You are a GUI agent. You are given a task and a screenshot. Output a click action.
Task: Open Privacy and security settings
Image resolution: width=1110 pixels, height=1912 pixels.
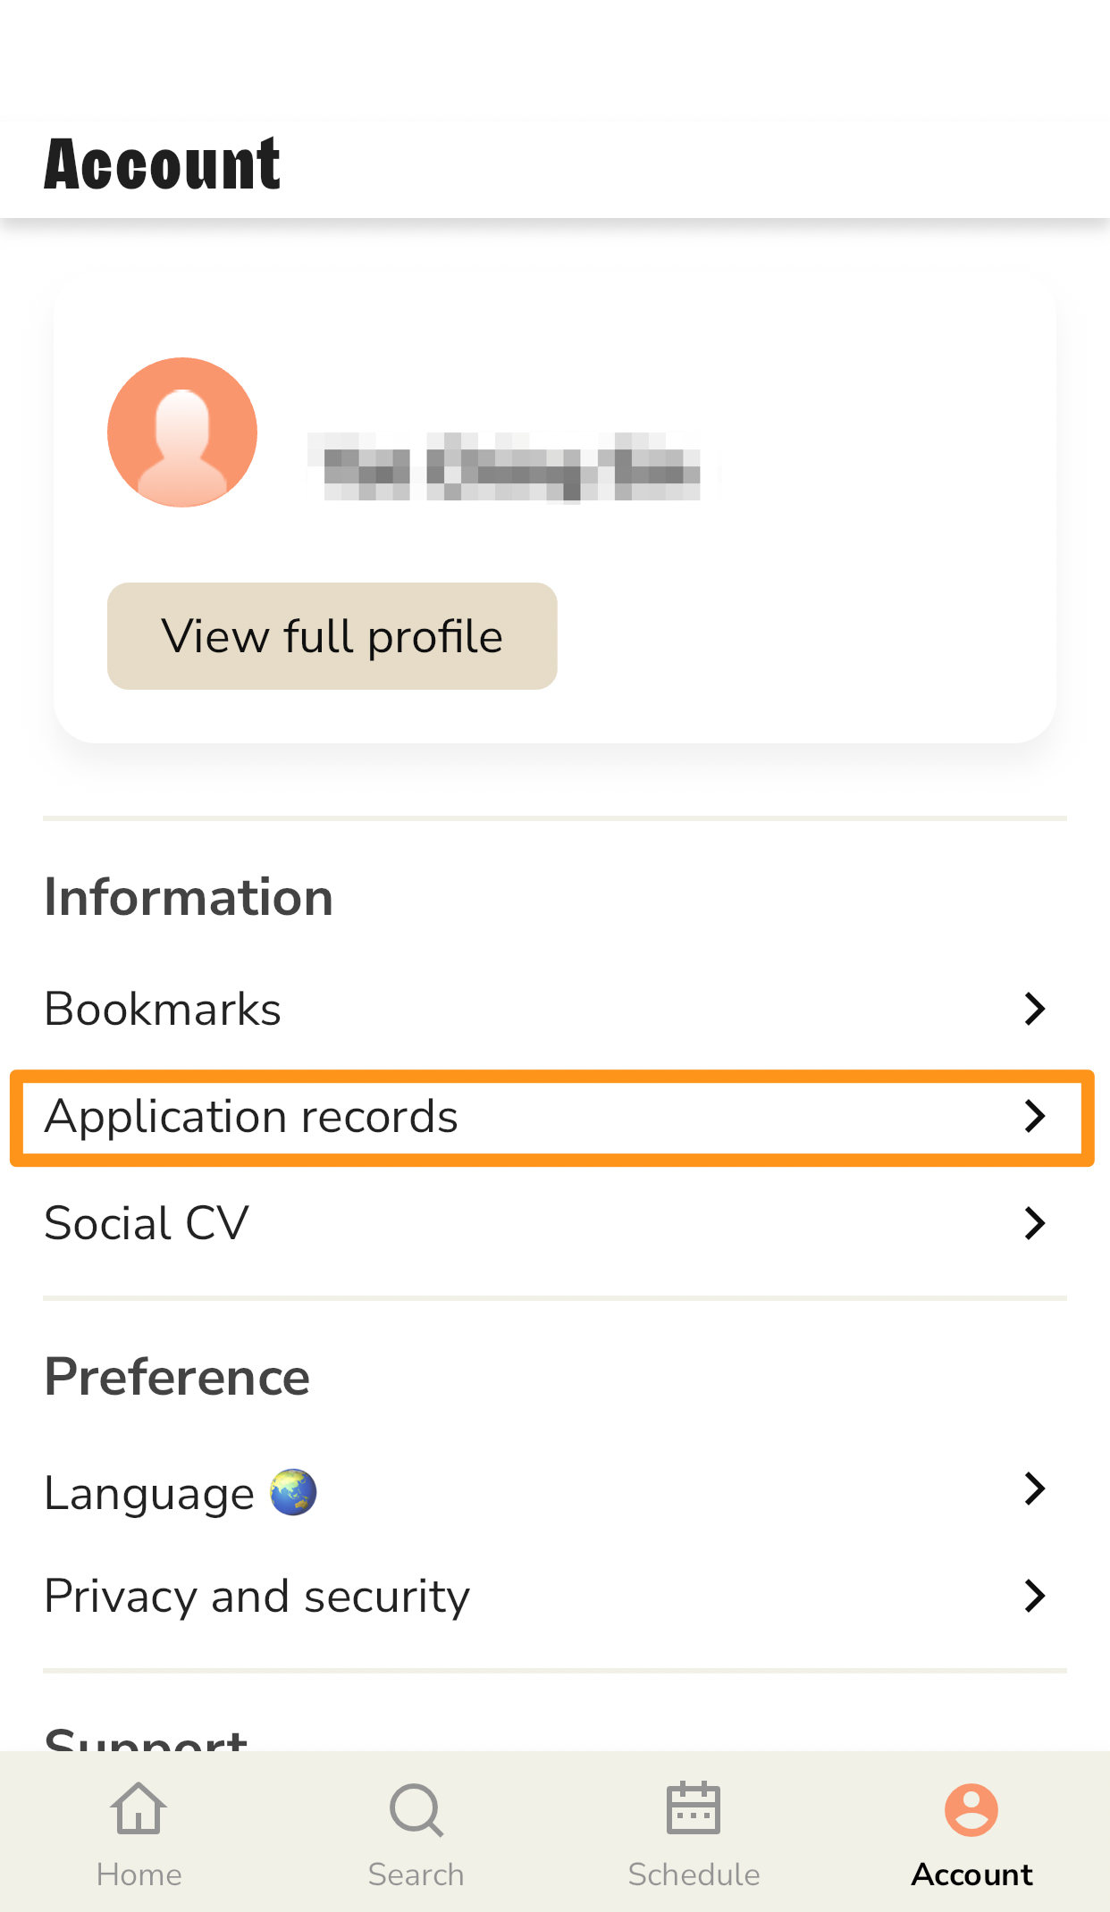(x=555, y=1597)
